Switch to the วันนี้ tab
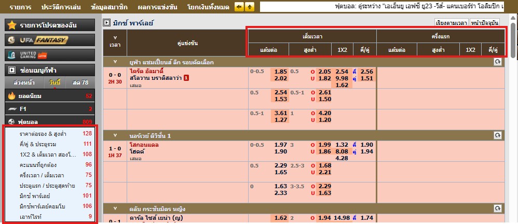 54,82
